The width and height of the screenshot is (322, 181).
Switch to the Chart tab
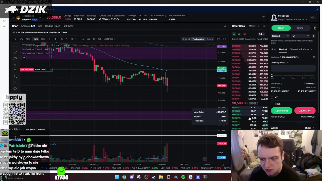[15, 26]
